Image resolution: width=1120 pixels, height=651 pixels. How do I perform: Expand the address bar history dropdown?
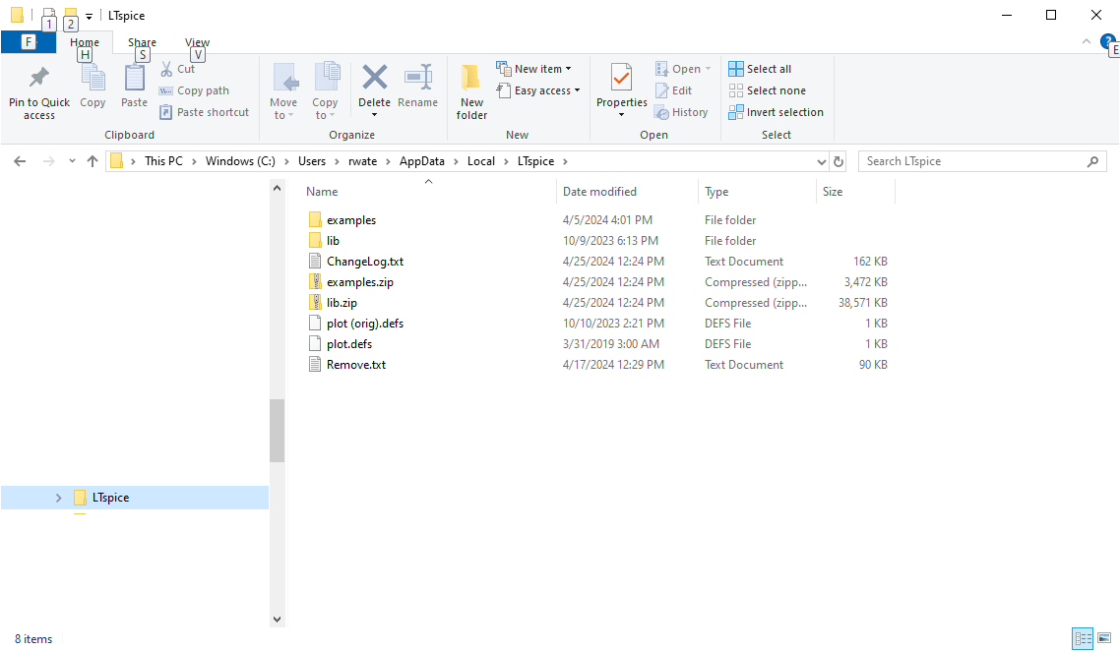click(x=822, y=162)
